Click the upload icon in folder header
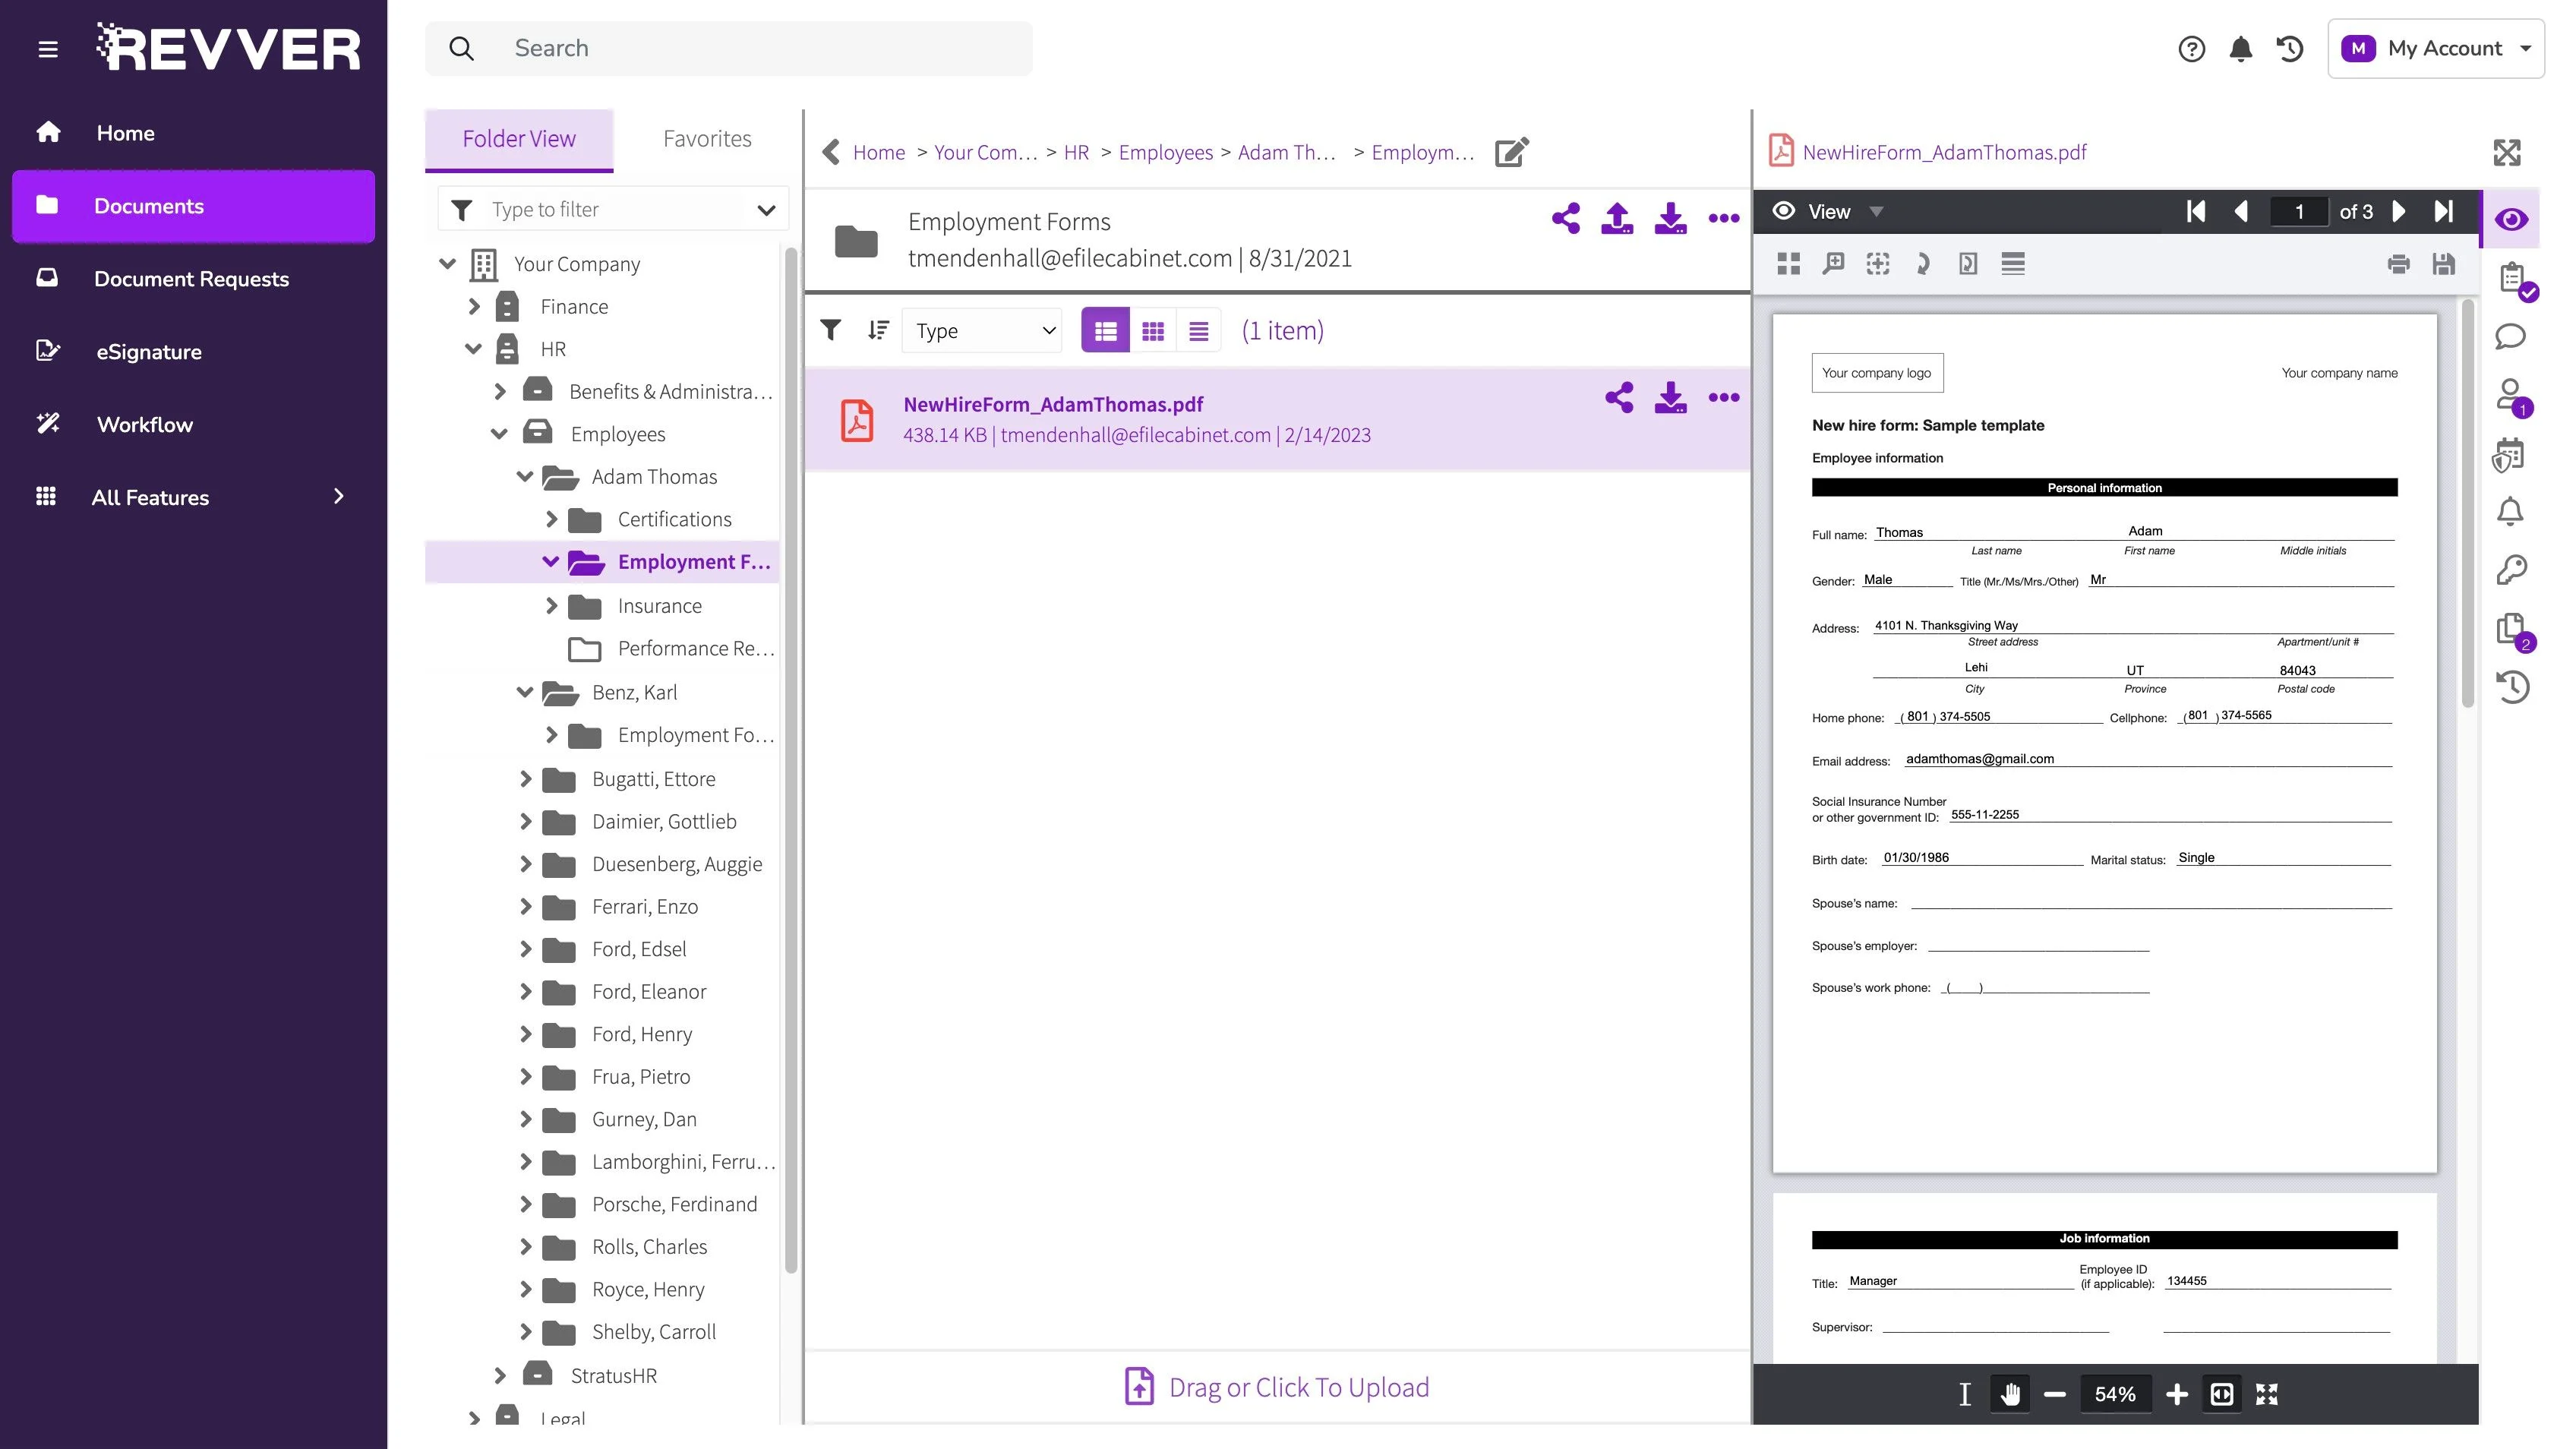Screen dimensions: 2576x1449 1617,218
